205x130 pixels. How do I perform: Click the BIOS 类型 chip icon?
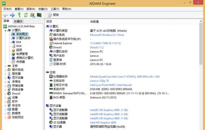click(51, 97)
